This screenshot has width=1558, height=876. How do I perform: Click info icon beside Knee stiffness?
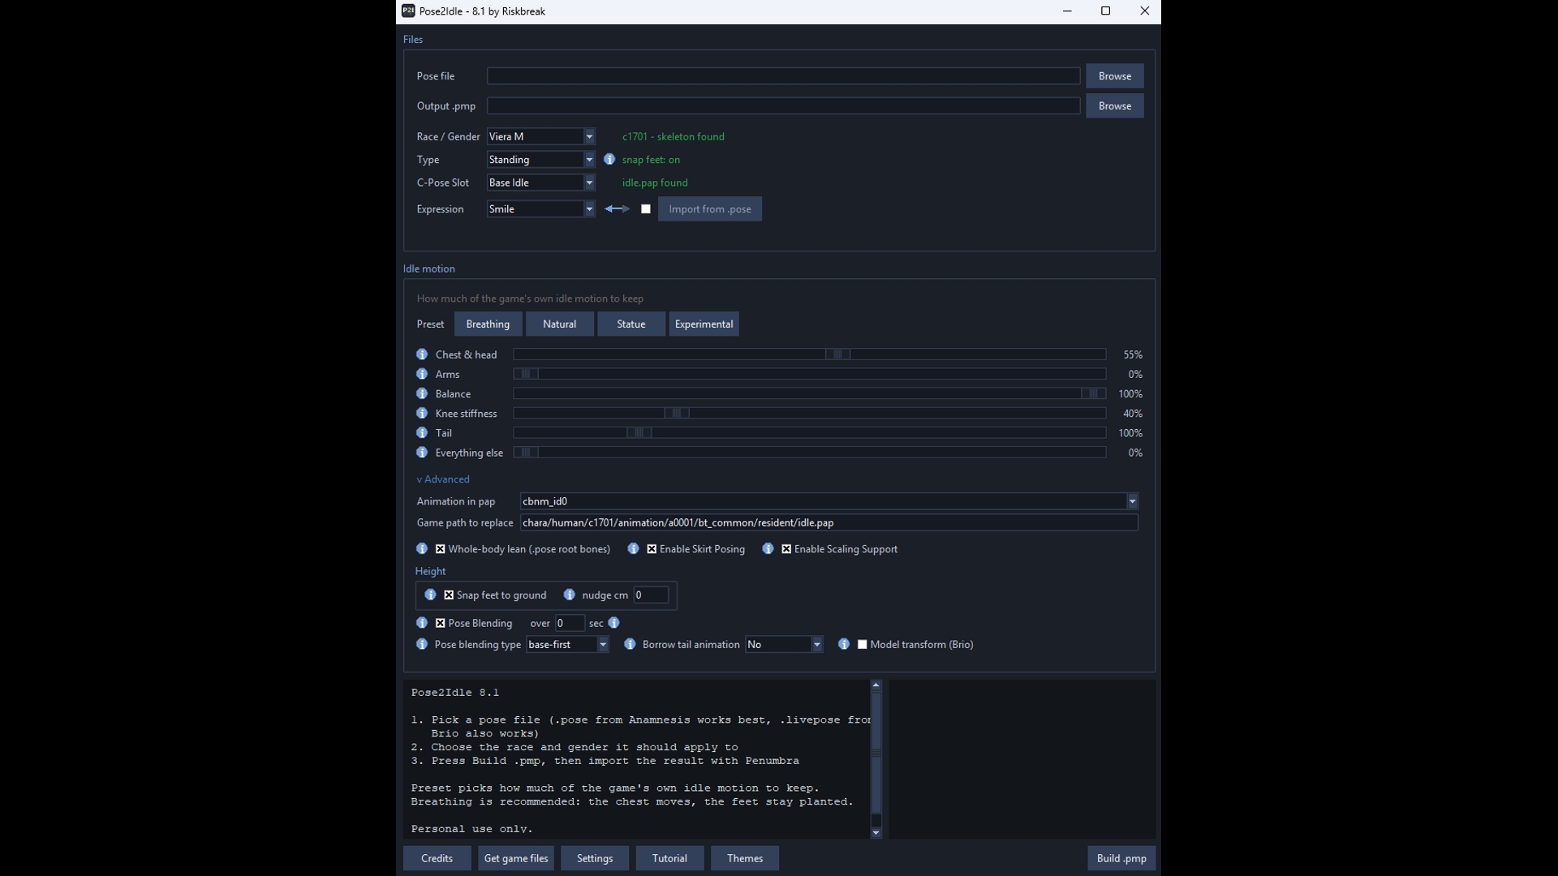(422, 414)
